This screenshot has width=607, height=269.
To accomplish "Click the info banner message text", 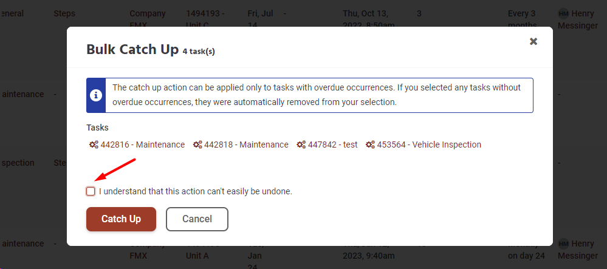I will point(316,95).
